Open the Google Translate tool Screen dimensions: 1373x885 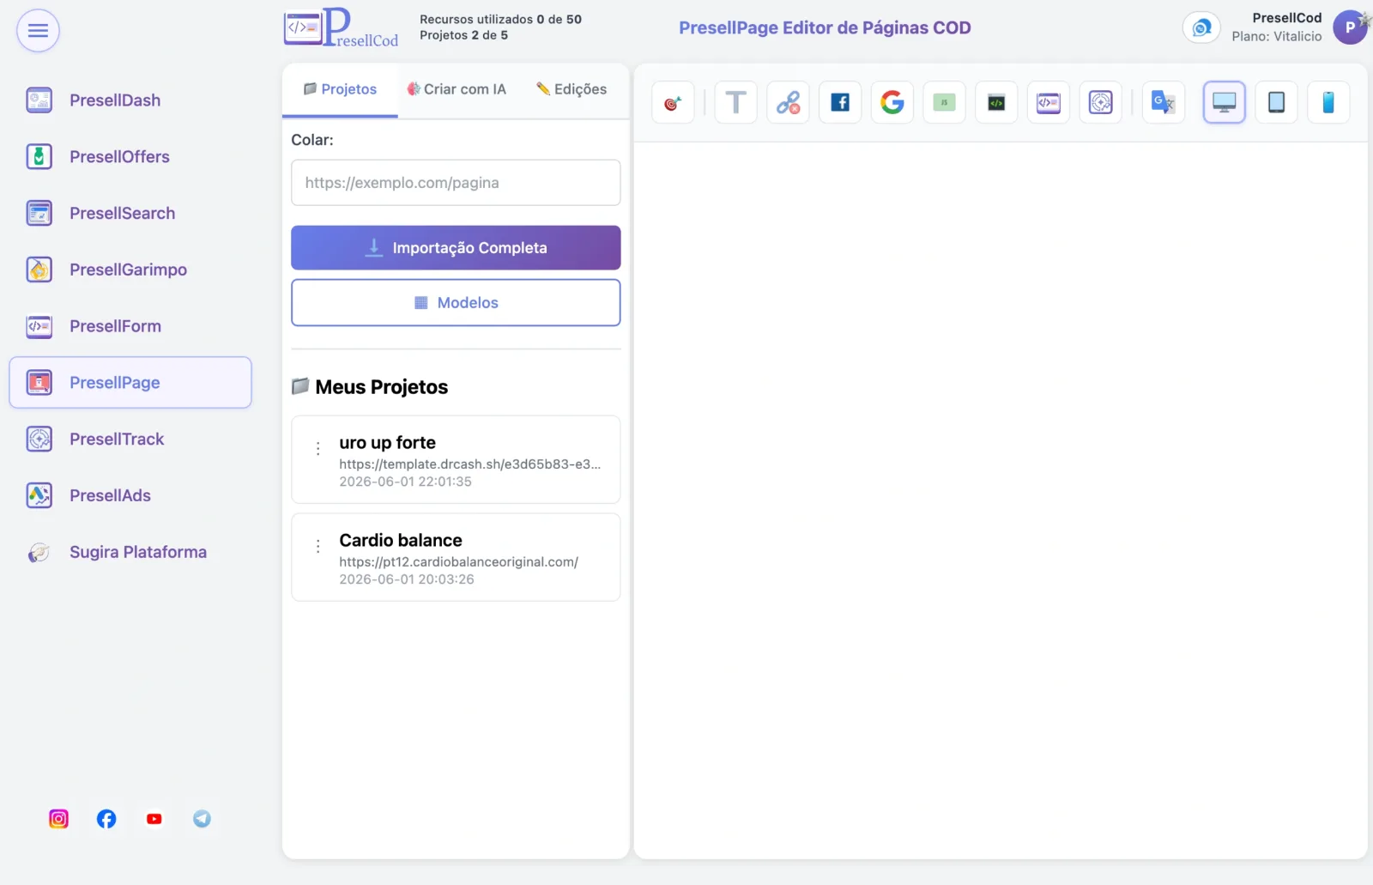pos(1164,103)
